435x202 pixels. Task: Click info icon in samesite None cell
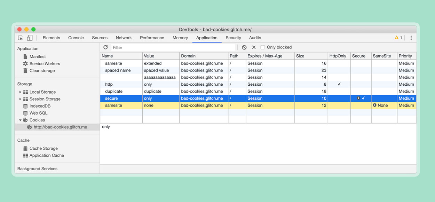point(374,105)
